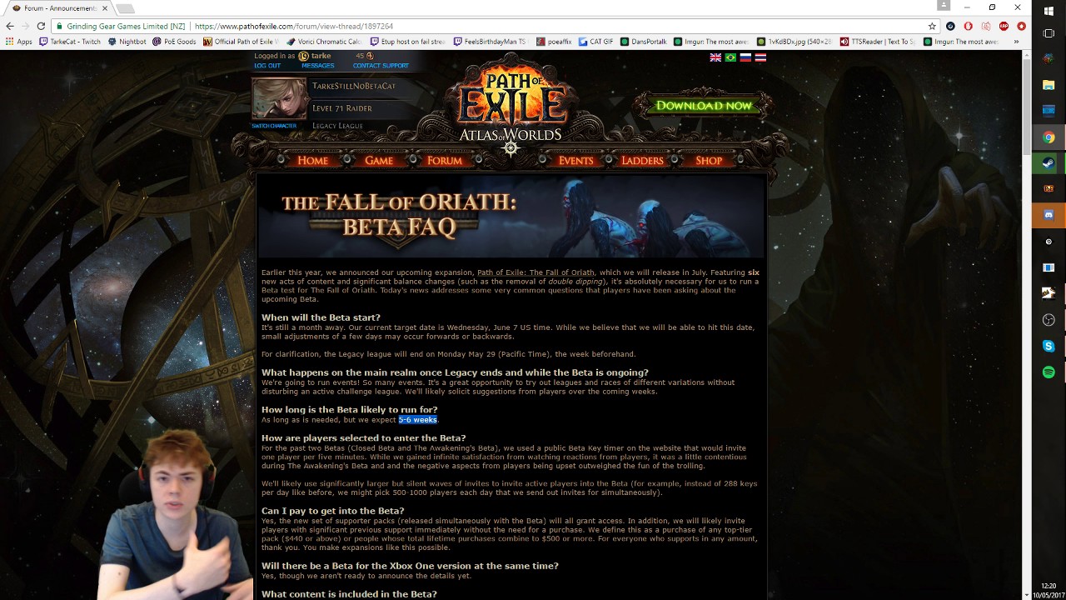Screen dimensions: 1066x600
Task: Open the TarkeCat - Twitch bookmark
Action: (70, 42)
